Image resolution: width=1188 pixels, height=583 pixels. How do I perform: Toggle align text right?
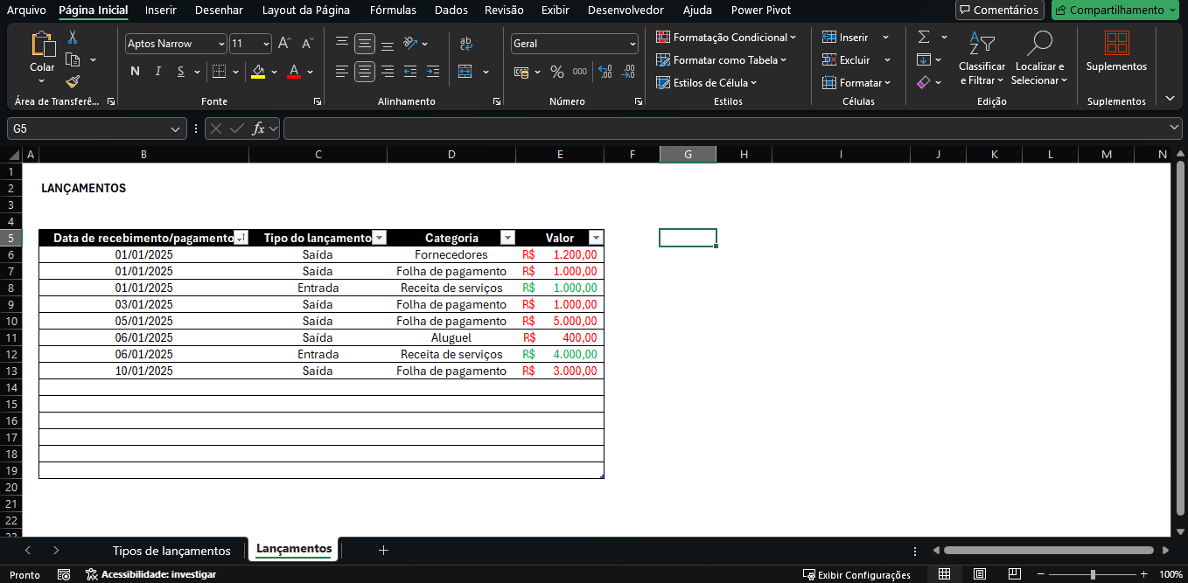coord(388,72)
